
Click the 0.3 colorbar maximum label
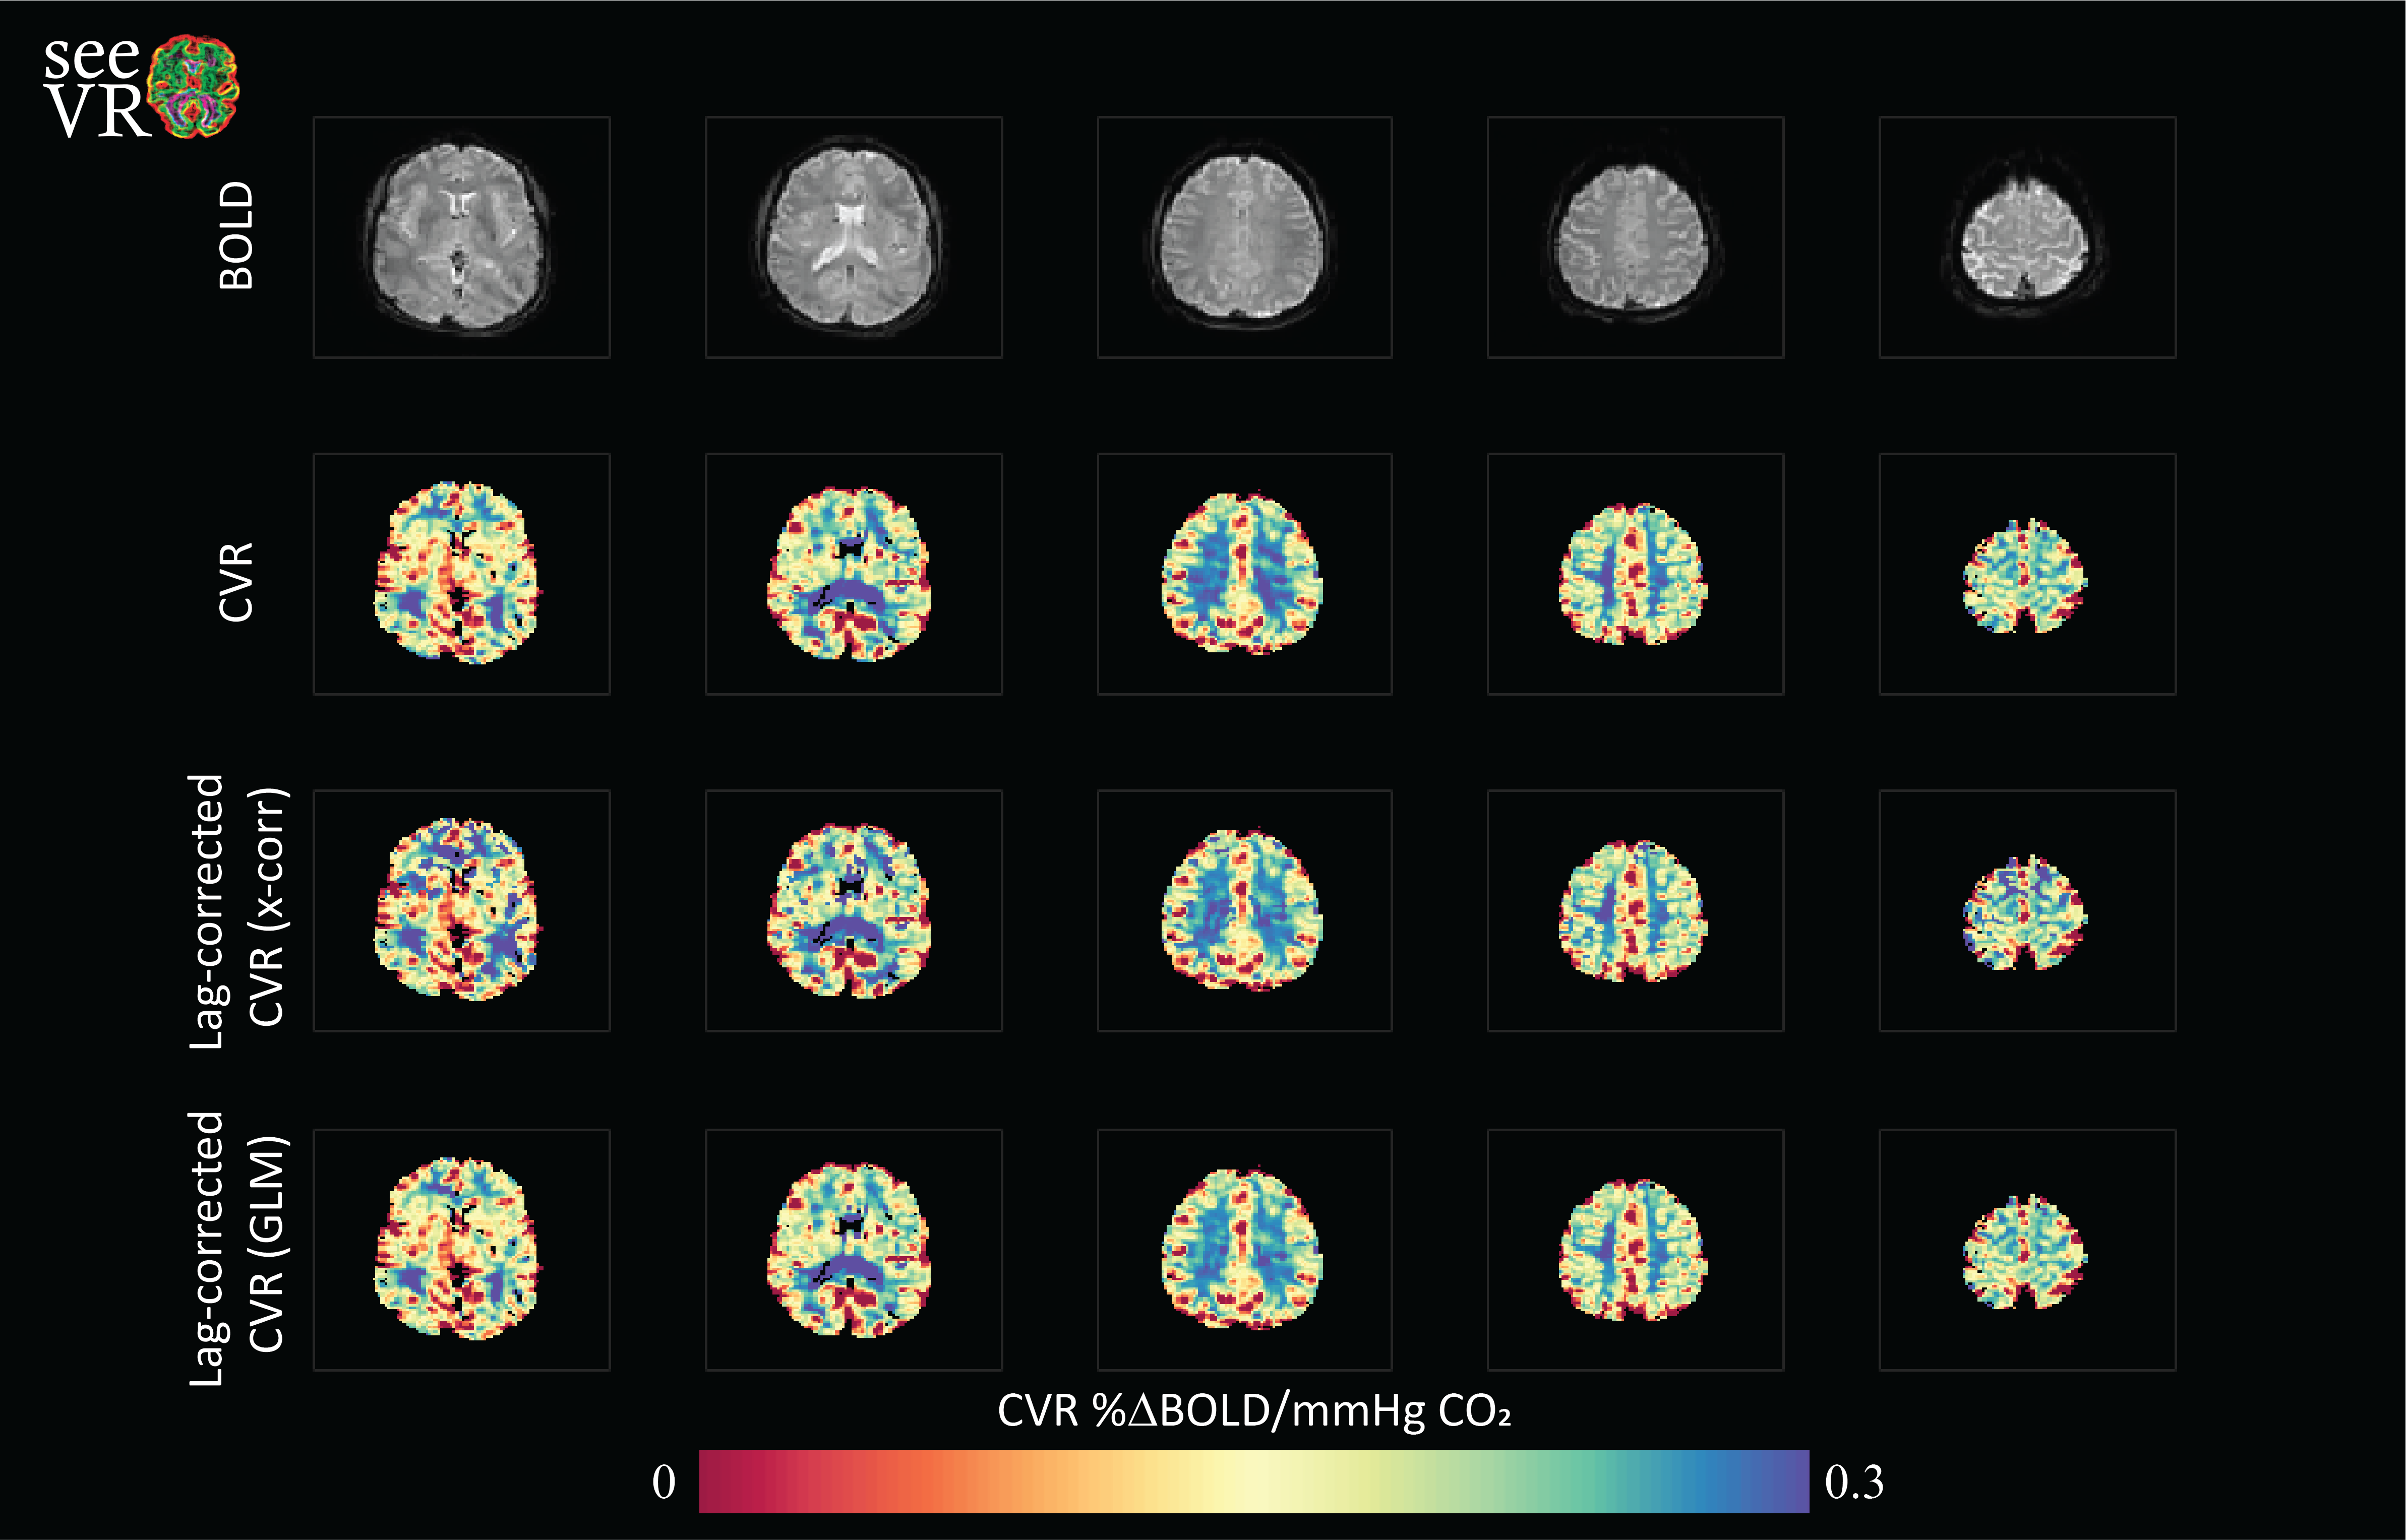[1853, 1482]
